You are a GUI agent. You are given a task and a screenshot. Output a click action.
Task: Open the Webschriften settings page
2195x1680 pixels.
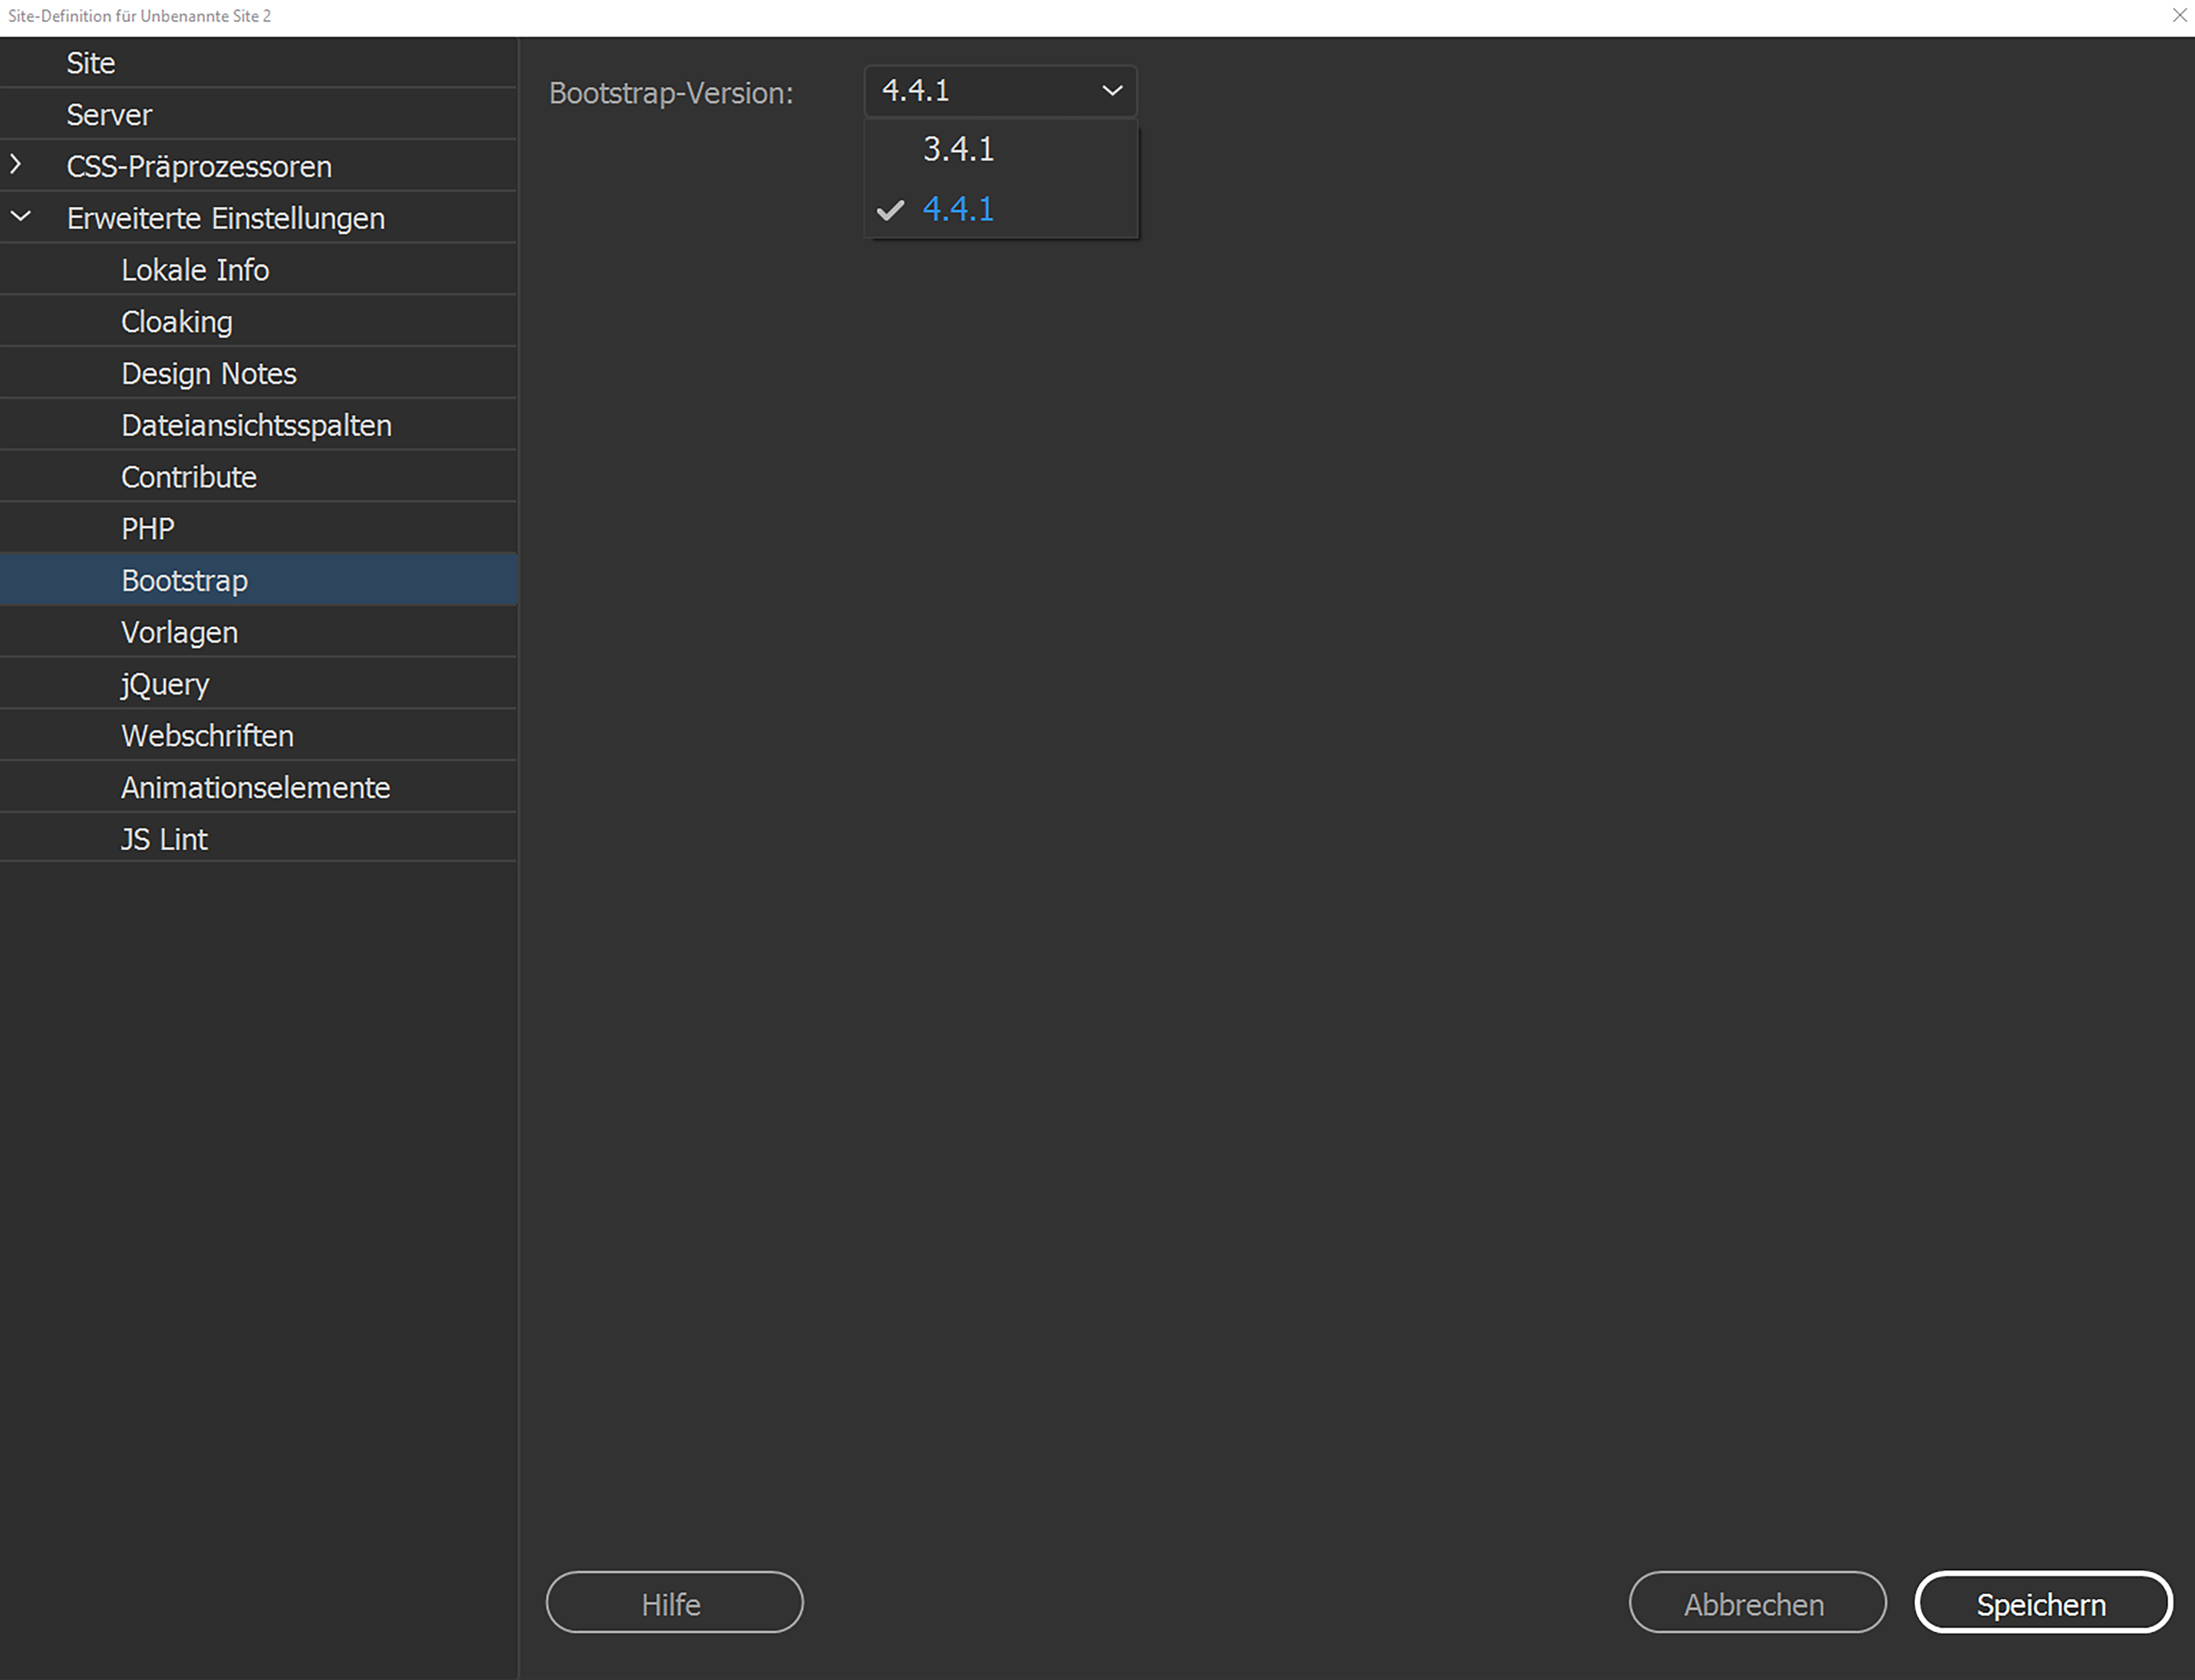click(207, 735)
